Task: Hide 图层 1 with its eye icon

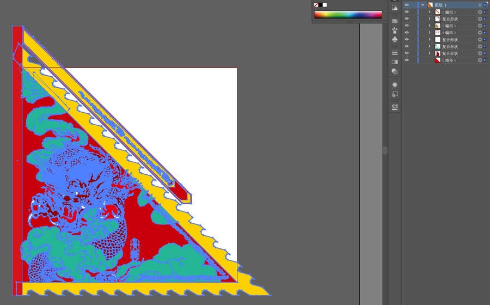Action: (407, 5)
